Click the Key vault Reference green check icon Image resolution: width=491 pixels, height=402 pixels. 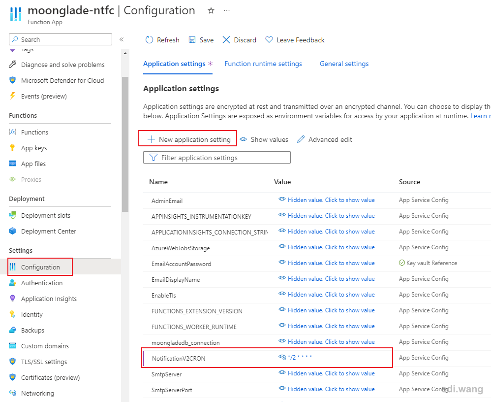tap(402, 263)
